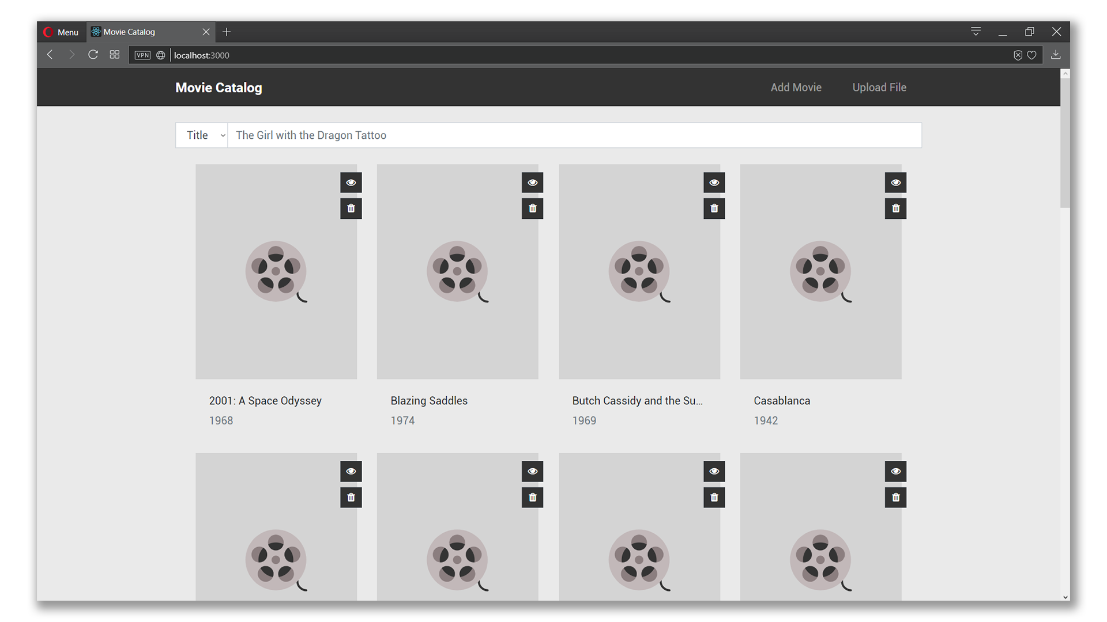1107x622 pixels.
Task: Click the scrollbar up arrow
Action: pyautogui.click(x=1065, y=74)
